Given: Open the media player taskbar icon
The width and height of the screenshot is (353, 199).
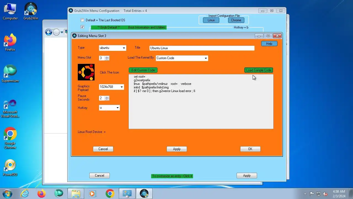Looking at the screenshot, I should (93, 193).
